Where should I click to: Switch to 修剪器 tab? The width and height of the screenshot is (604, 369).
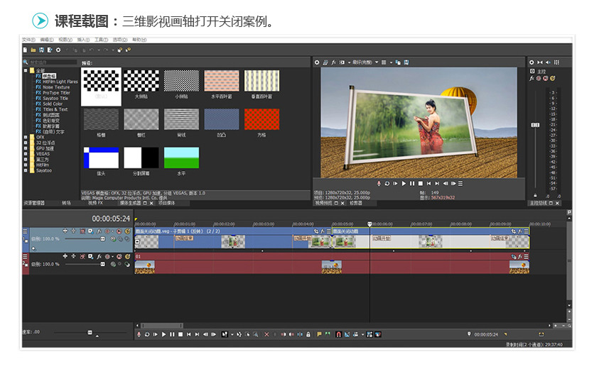pos(356,203)
